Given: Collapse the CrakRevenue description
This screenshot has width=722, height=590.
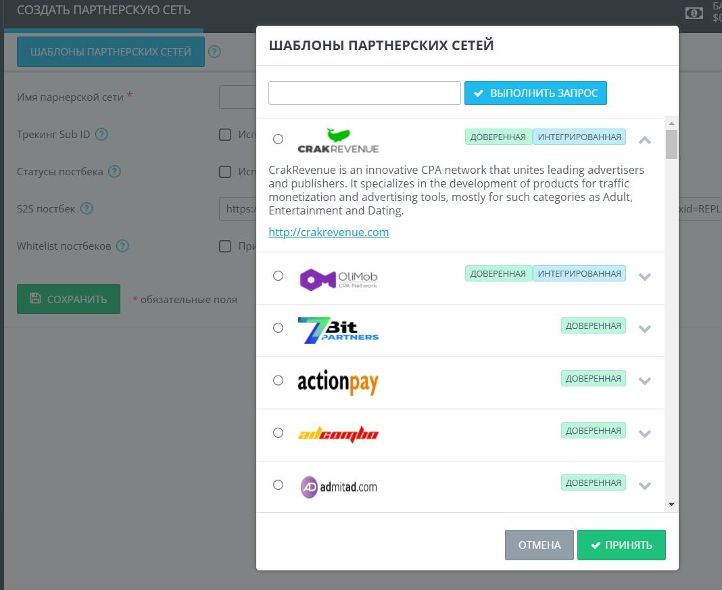Looking at the screenshot, I should [645, 140].
